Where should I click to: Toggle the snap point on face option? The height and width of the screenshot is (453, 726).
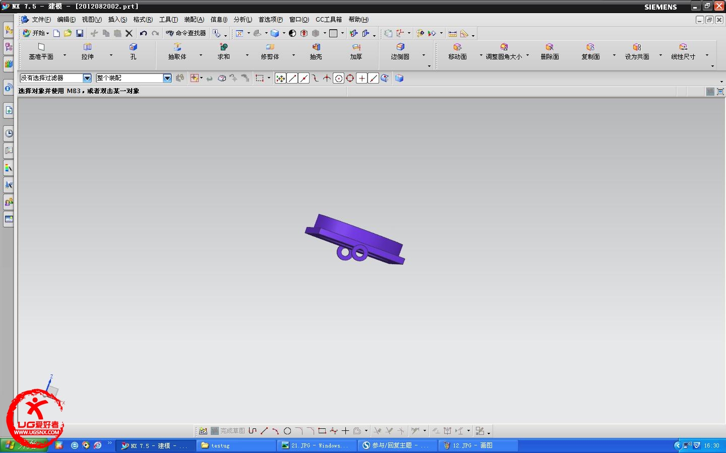[385, 78]
